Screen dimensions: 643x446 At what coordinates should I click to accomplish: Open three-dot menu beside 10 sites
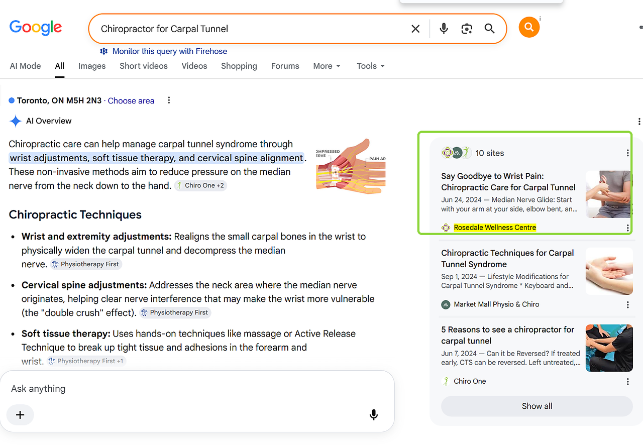[x=627, y=153]
